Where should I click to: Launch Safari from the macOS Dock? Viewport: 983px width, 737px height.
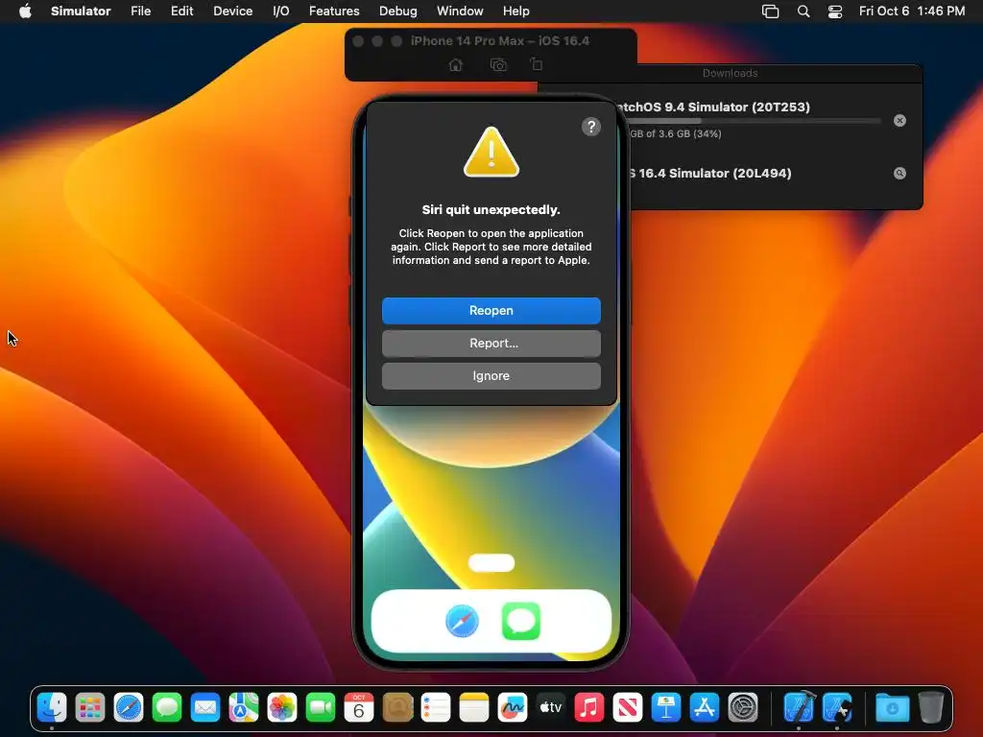pos(129,707)
